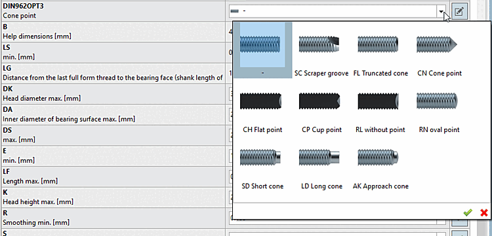The image size is (492, 236).
Task: Select the highlighted dash (none) option
Action: pos(263,50)
